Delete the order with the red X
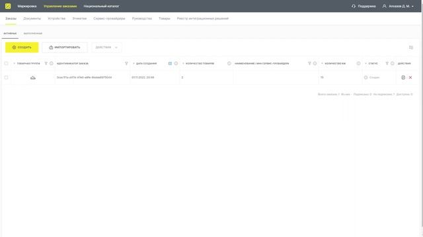 click(410, 78)
